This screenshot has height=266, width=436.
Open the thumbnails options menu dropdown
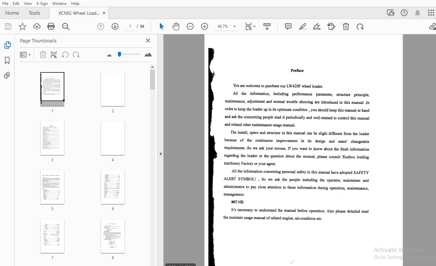[25, 55]
